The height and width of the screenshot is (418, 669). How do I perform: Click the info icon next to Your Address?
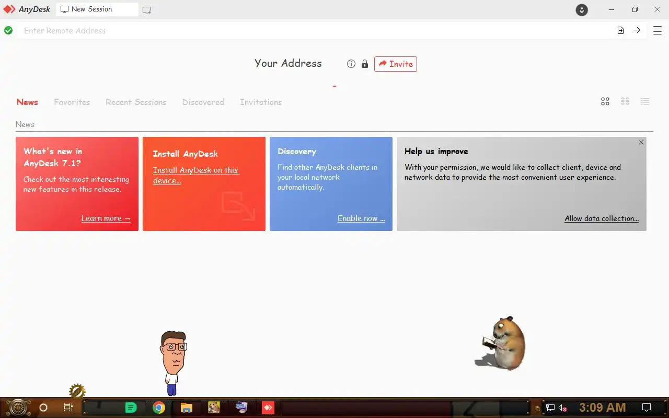point(351,64)
